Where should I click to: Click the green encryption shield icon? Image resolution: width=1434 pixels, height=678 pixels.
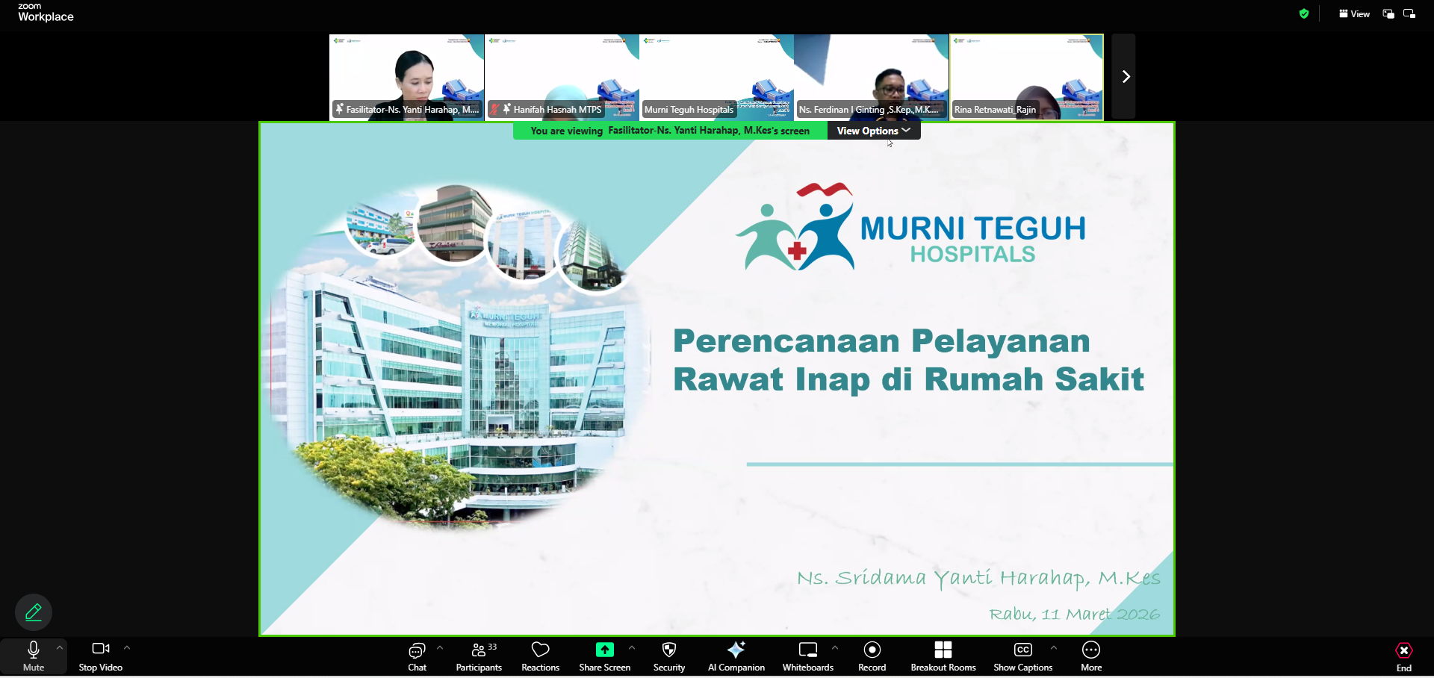pyautogui.click(x=1304, y=13)
